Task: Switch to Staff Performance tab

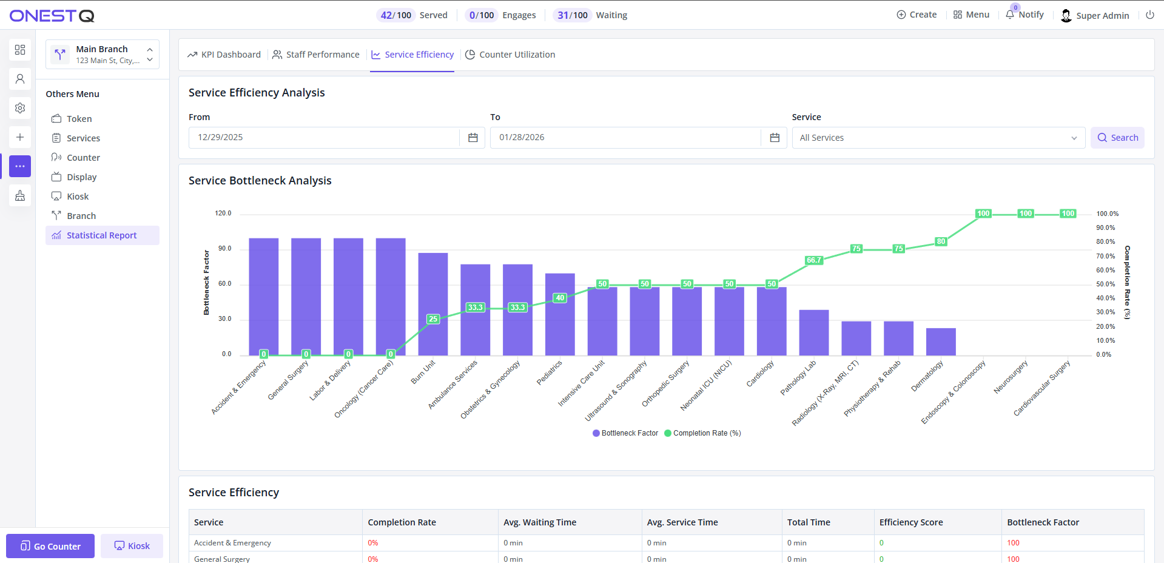Action: pos(316,55)
